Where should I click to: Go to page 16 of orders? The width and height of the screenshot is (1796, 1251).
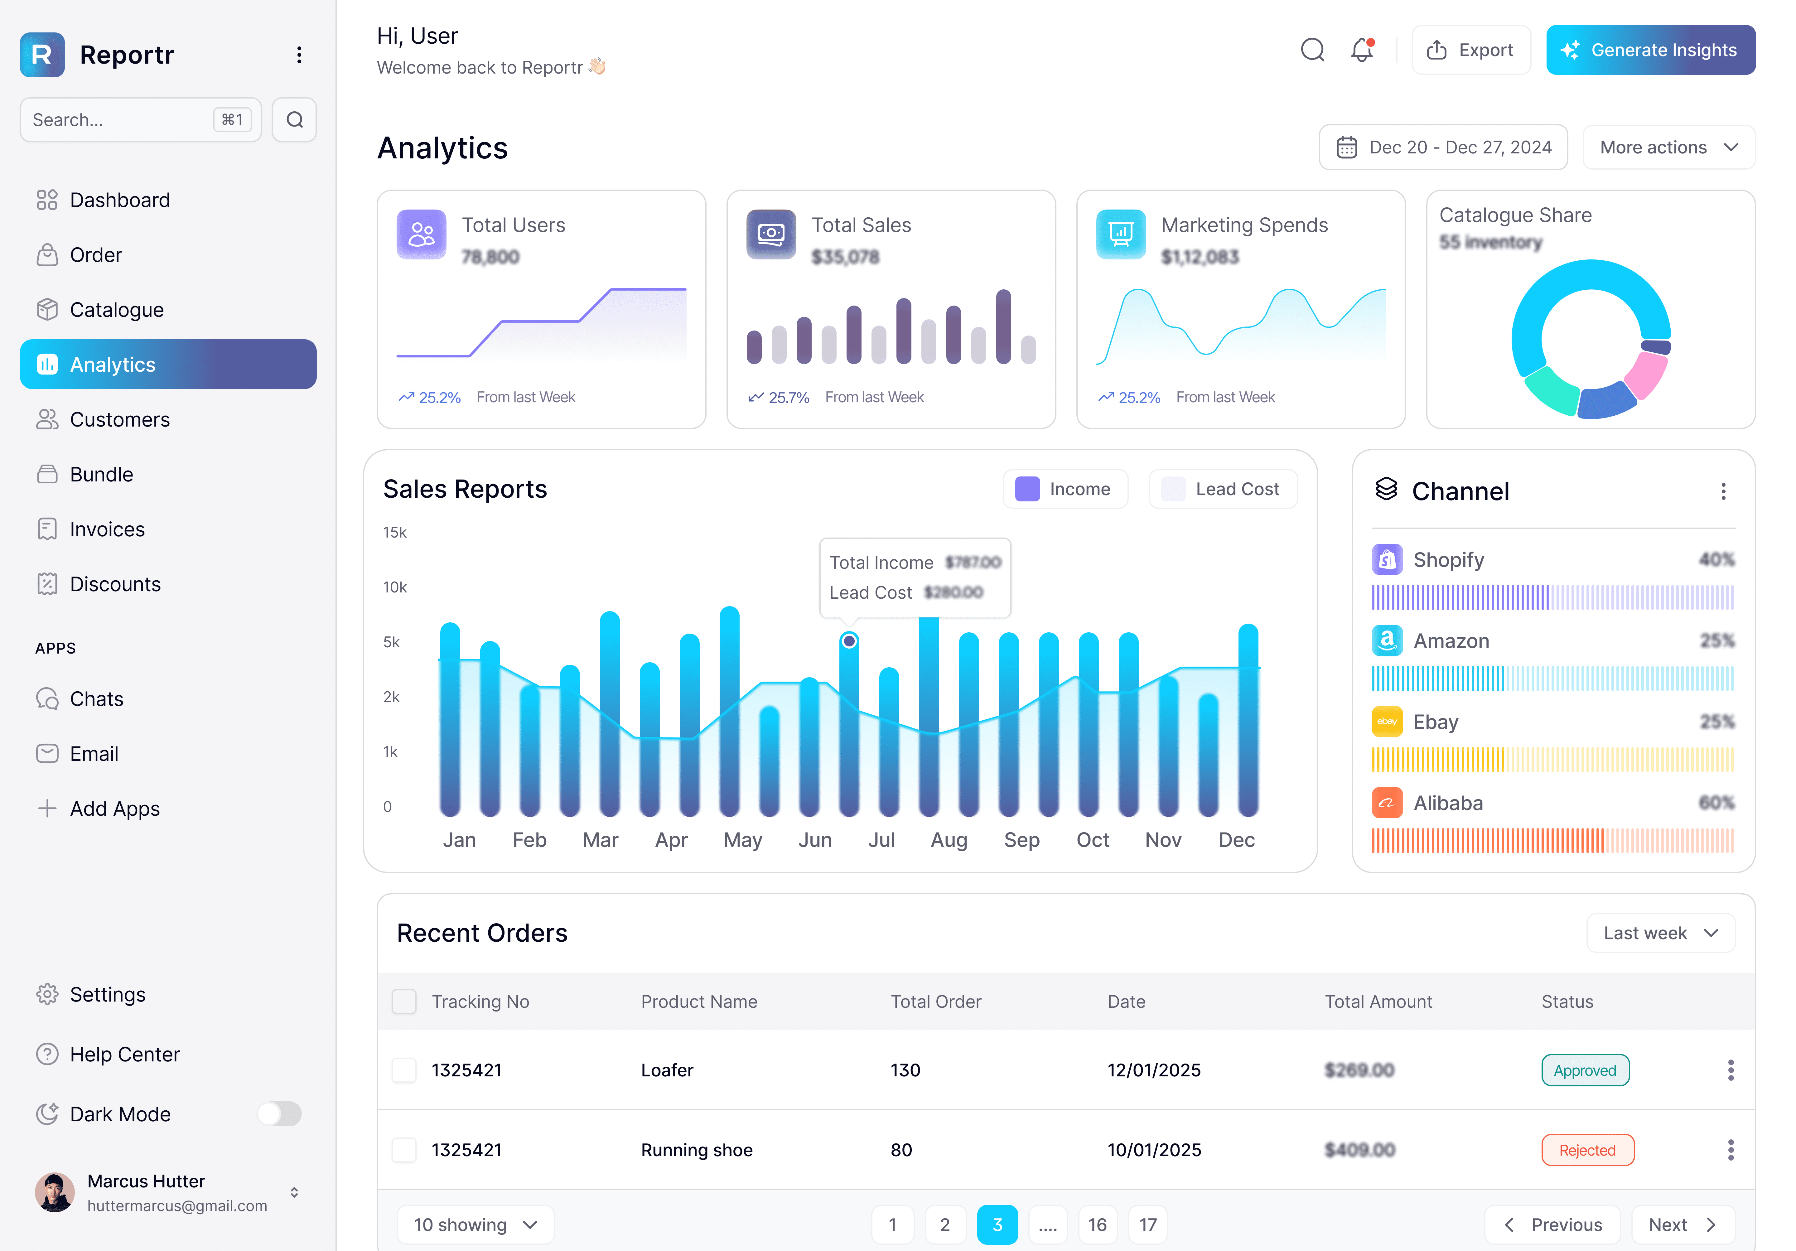pos(1098,1224)
